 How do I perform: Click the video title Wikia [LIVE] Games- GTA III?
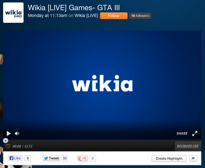[74, 8]
